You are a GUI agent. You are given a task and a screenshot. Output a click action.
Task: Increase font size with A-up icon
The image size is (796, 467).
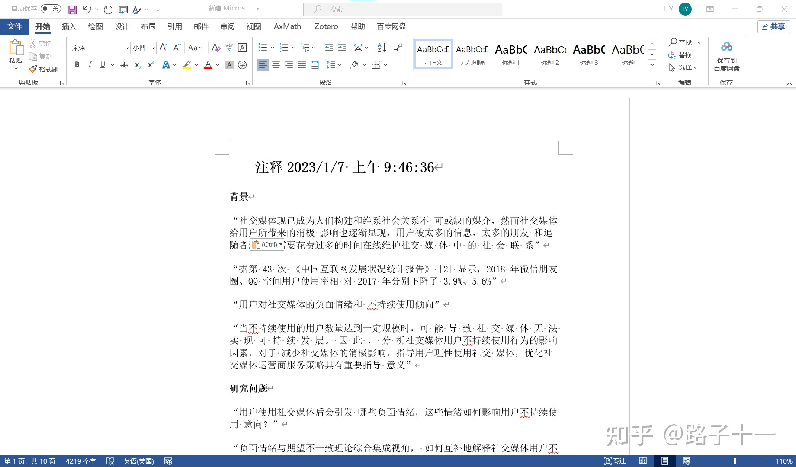164,48
